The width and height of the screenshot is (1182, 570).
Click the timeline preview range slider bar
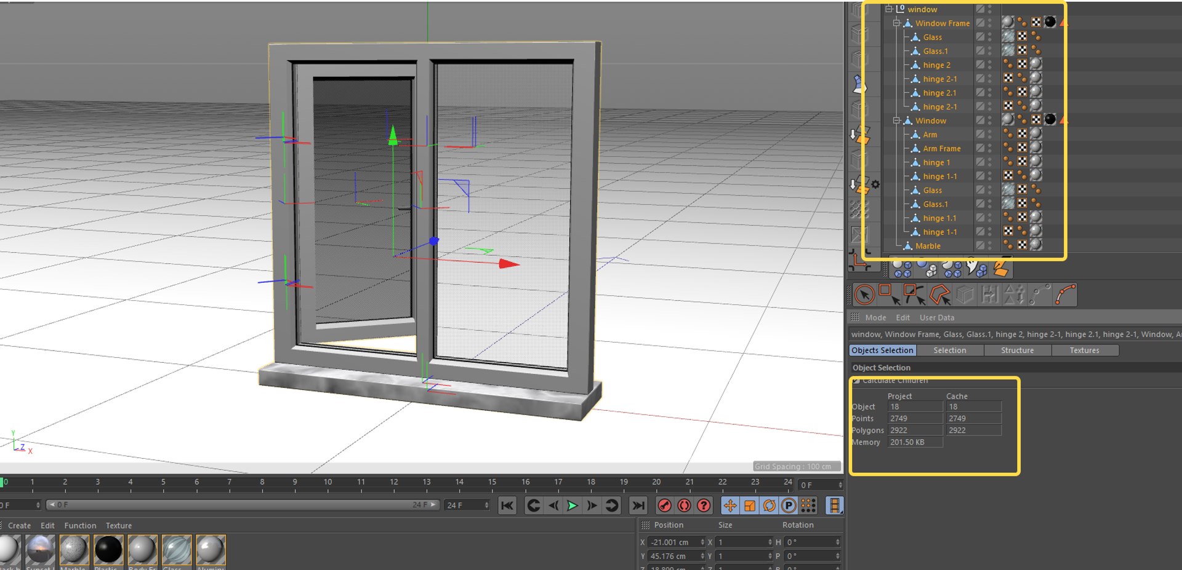pos(243,505)
